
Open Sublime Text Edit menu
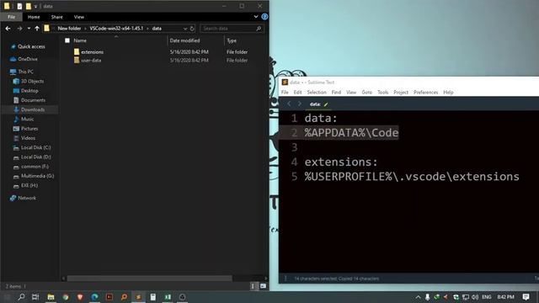click(297, 93)
